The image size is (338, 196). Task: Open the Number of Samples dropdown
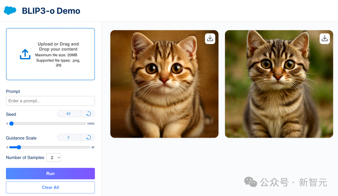click(54, 158)
